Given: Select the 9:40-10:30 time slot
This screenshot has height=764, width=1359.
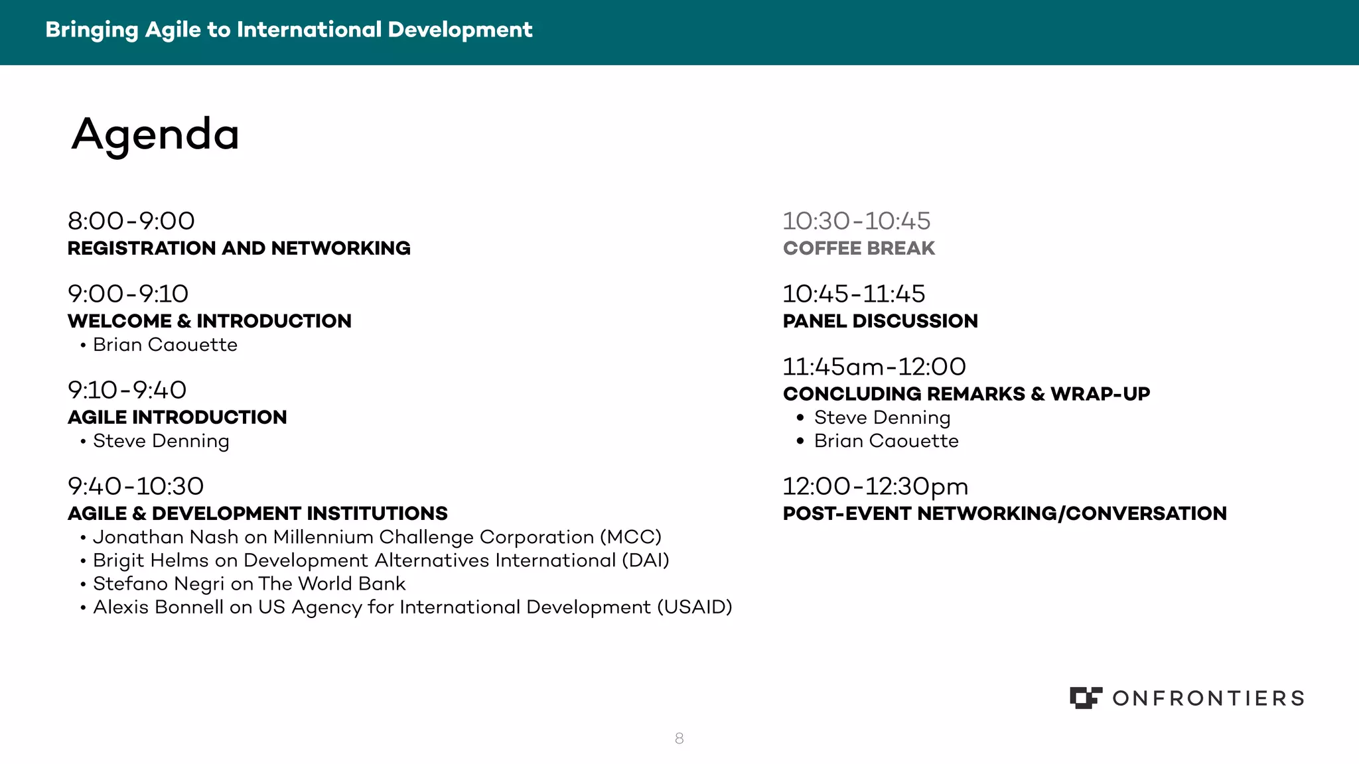Looking at the screenshot, I should pos(136,486).
